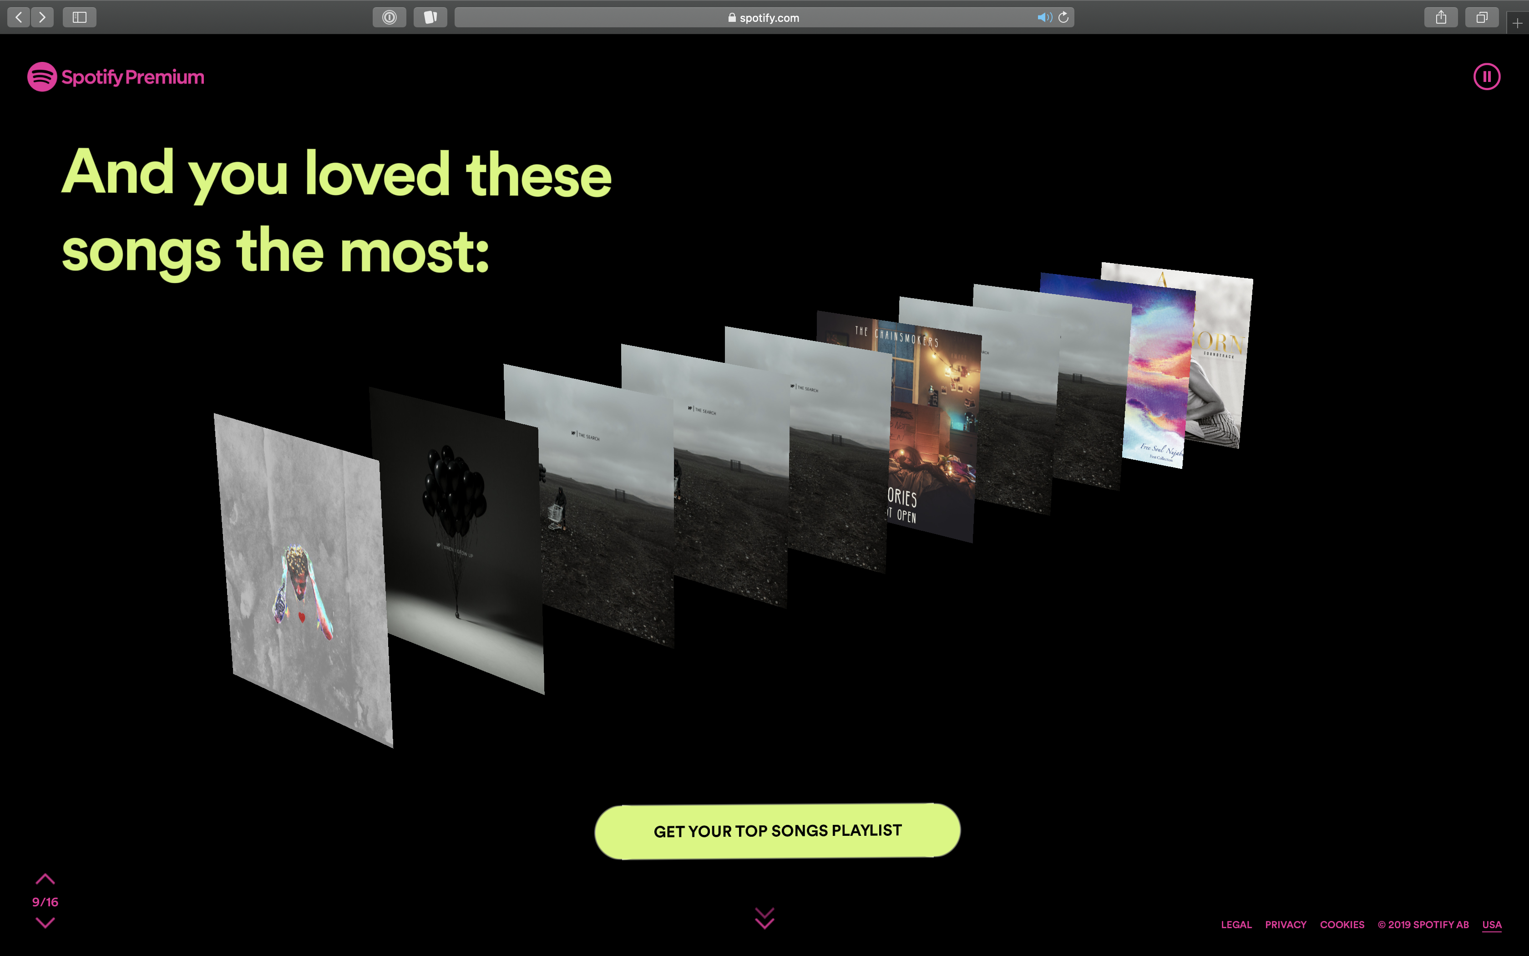
Task: Click GET YOUR TOP SONGS PLAYLIST
Action: 776,831
